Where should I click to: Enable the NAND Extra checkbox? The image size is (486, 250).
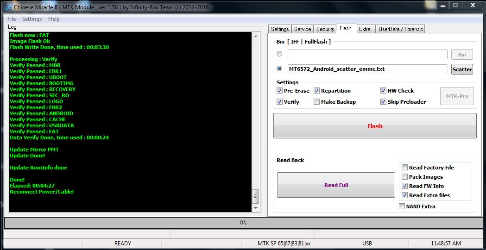[402, 206]
